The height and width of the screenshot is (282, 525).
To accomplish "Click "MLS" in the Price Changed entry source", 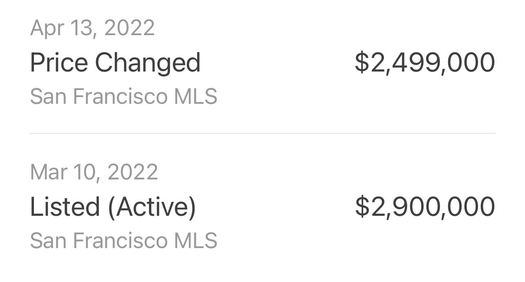I will click(195, 97).
